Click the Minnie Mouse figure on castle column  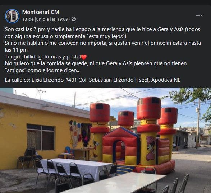point(151,148)
